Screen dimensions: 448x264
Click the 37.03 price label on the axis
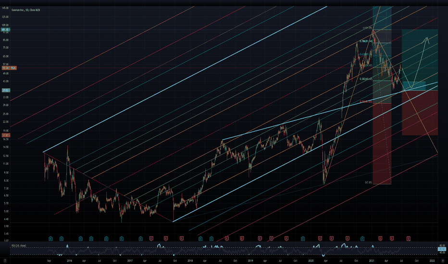pyautogui.click(x=5, y=90)
